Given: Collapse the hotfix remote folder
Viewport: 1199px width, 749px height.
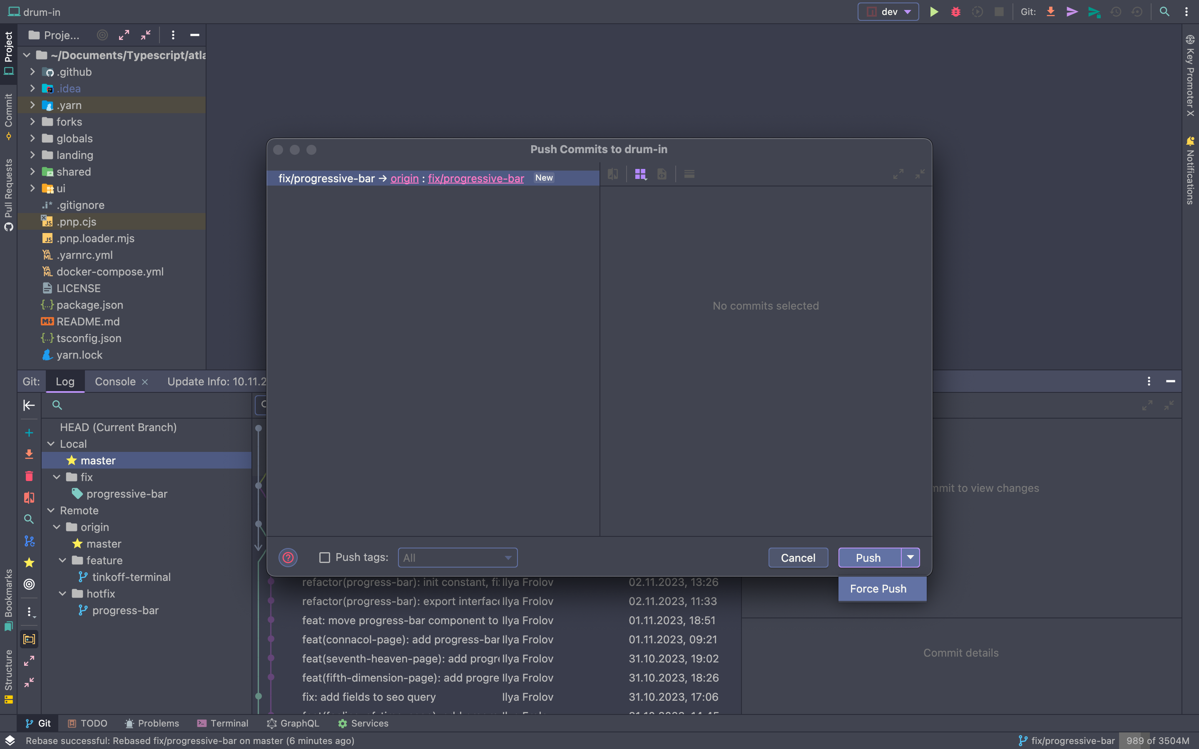Looking at the screenshot, I should (63, 593).
